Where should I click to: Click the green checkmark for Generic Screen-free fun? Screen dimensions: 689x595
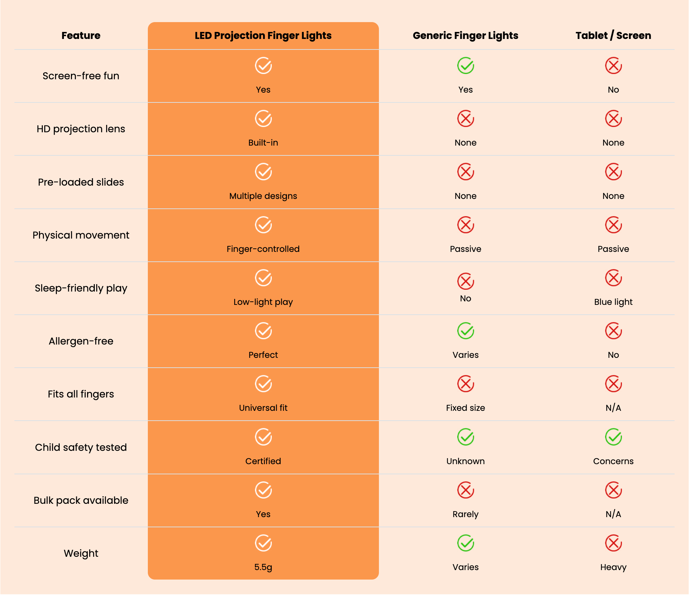[465, 66]
